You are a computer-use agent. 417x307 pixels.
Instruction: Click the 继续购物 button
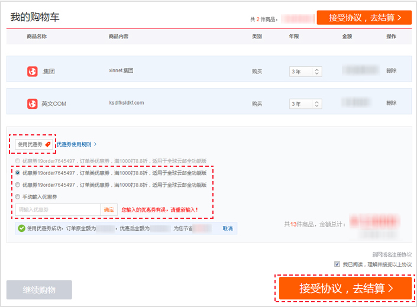(x=39, y=290)
